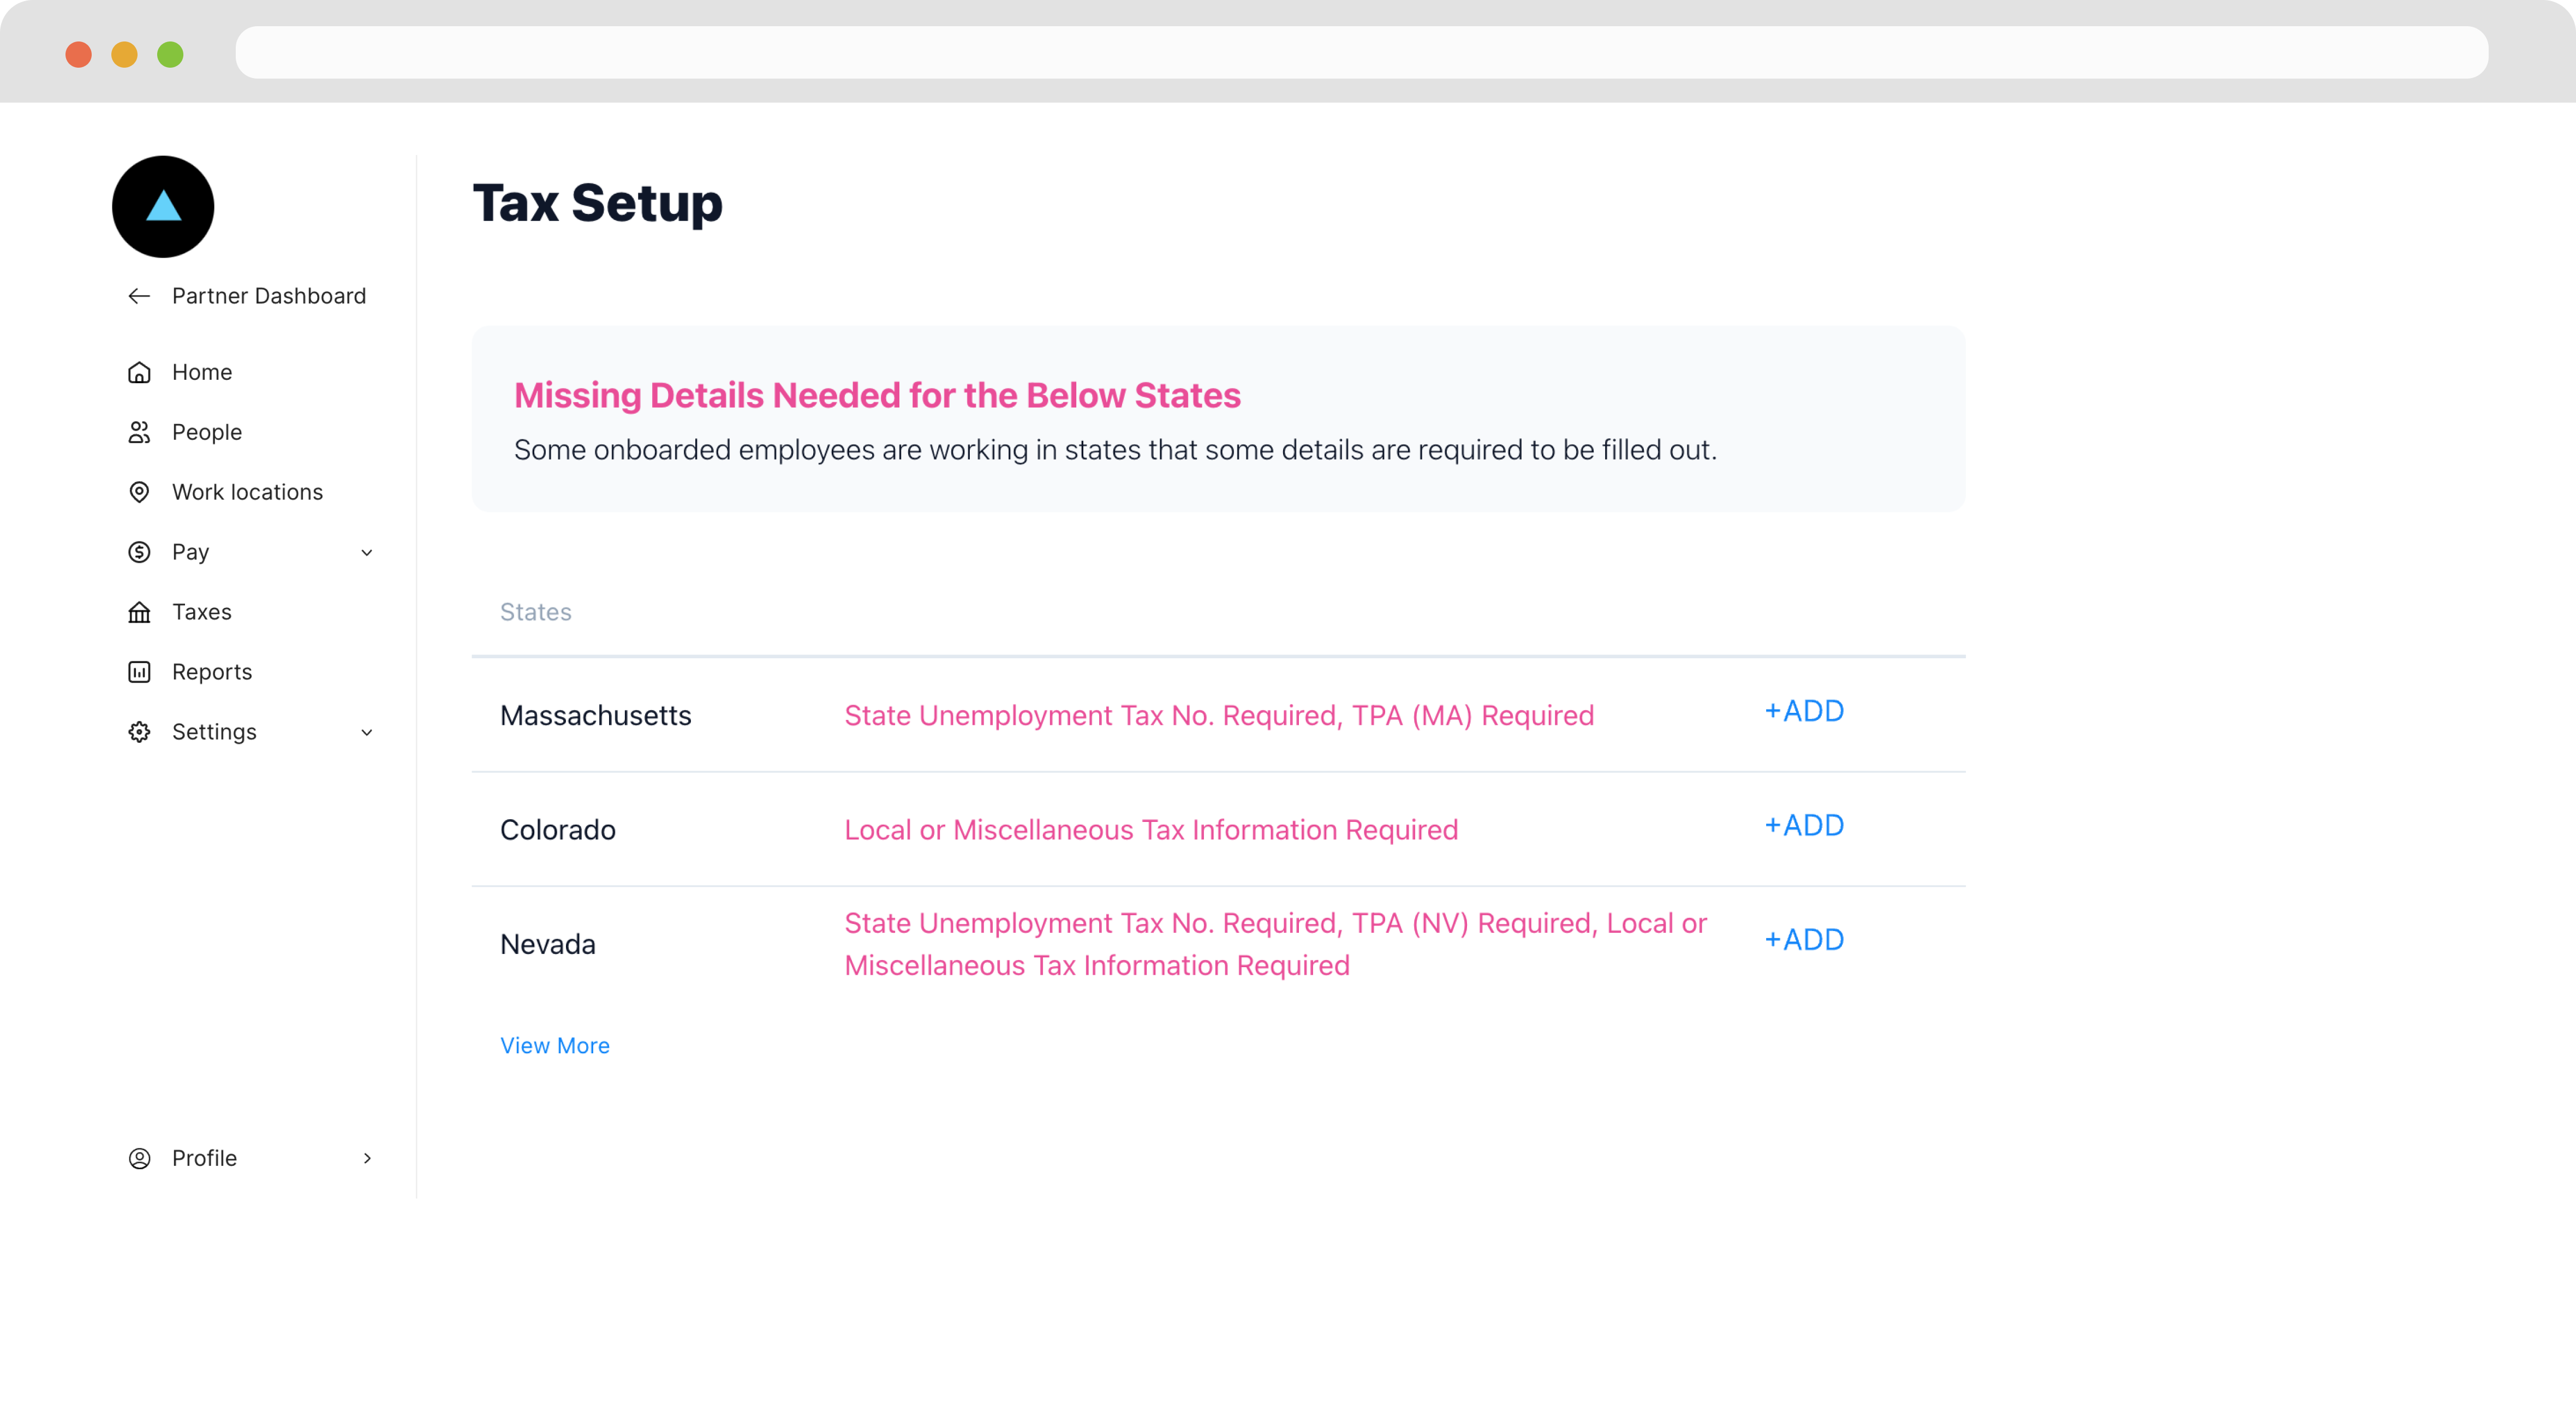
Task: Open the Reports menu item
Action: tap(212, 672)
